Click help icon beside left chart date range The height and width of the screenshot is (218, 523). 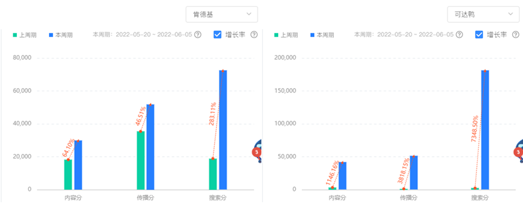(198, 34)
